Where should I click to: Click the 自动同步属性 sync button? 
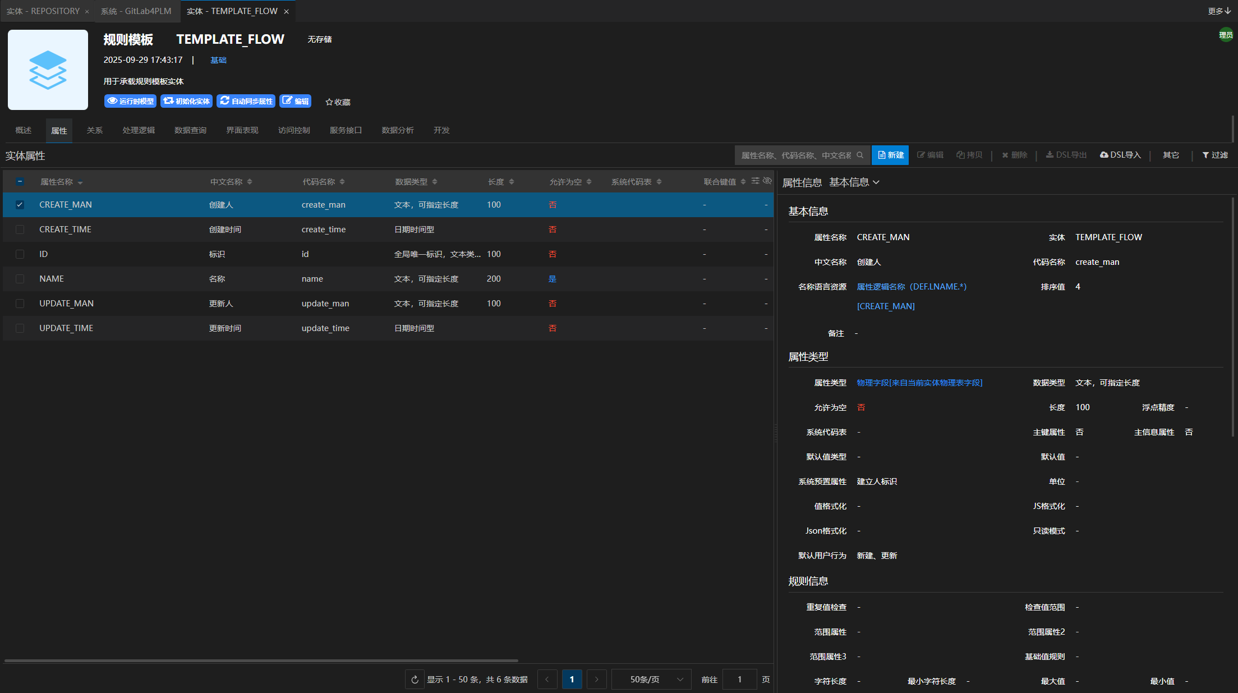(246, 101)
